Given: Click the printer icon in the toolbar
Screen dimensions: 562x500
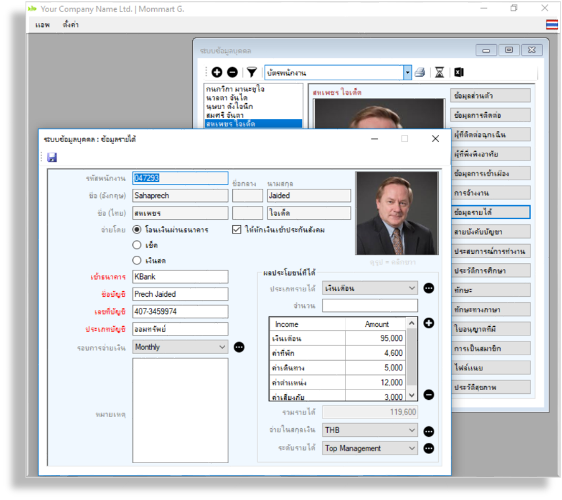Looking at the screenshot, I should pos(419,72).
